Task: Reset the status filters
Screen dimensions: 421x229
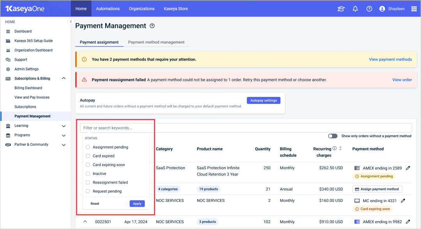Action: pos(95,204)
